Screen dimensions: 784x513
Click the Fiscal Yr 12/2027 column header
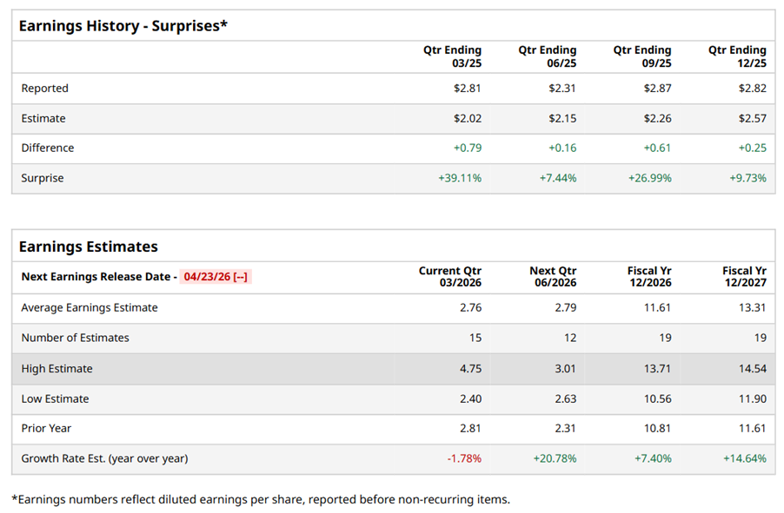pyautogui.click(x=743, y=277)
